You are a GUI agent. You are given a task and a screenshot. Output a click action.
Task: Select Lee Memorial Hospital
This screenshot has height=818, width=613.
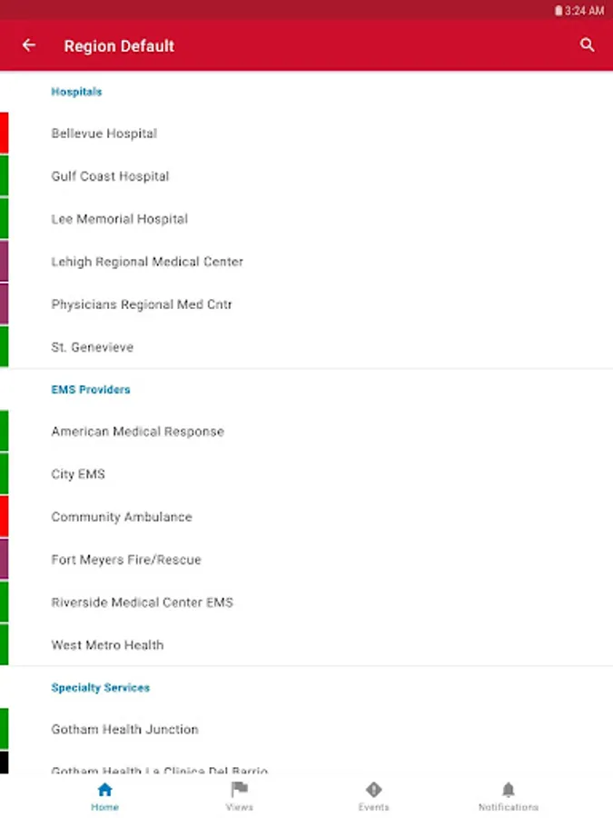[307, 219]
